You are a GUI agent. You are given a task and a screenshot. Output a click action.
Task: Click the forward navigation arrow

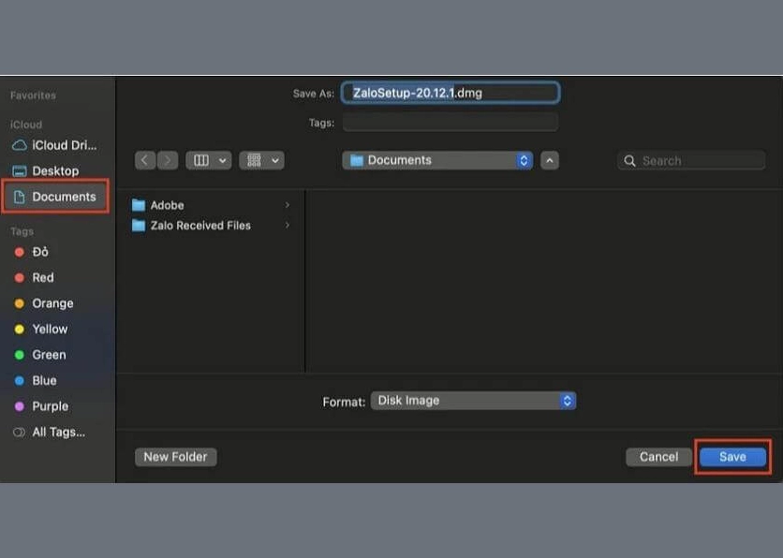168,160
